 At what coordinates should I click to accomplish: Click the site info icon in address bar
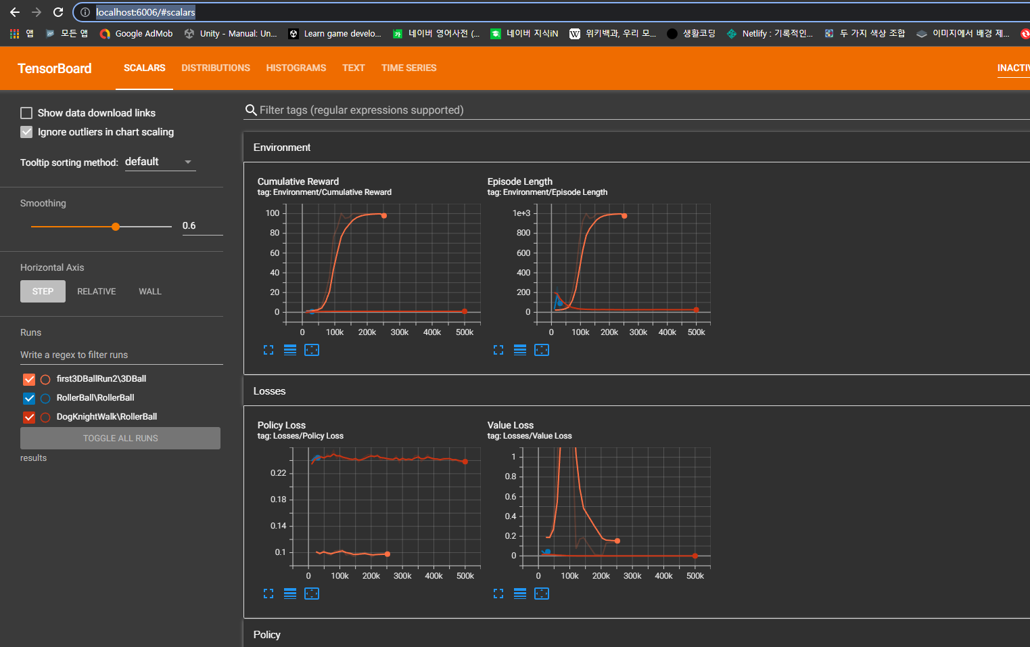(x=85, y=12)
